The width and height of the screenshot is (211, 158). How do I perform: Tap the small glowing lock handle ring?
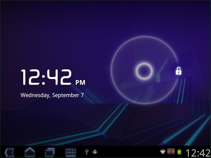tap(144, 71)
